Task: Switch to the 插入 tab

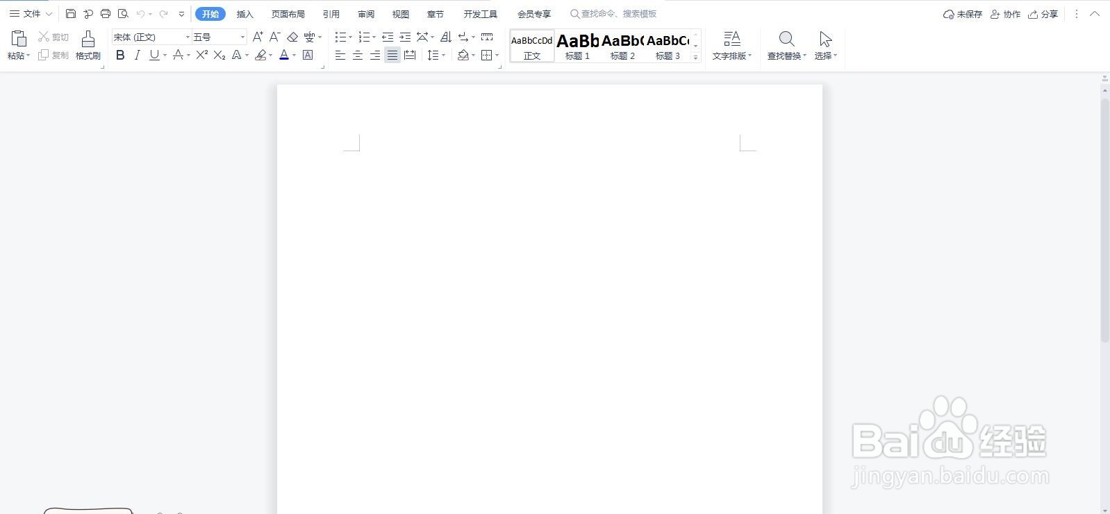Action: 245,14
